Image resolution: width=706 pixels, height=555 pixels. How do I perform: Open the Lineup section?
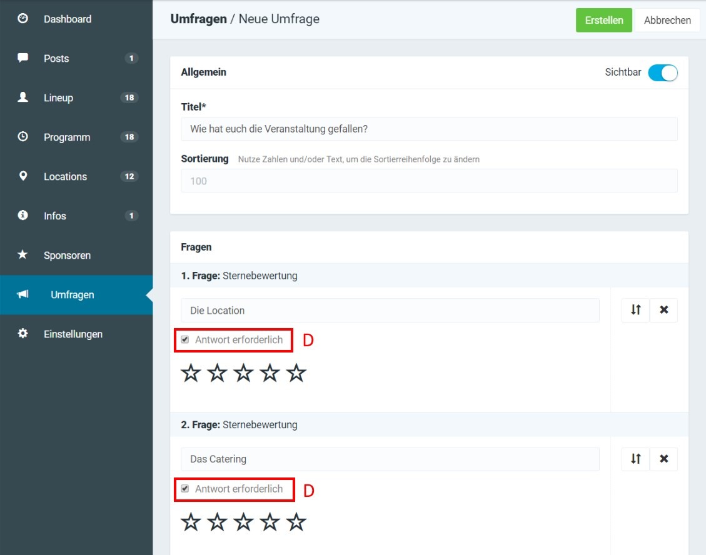tap(58, 98)
